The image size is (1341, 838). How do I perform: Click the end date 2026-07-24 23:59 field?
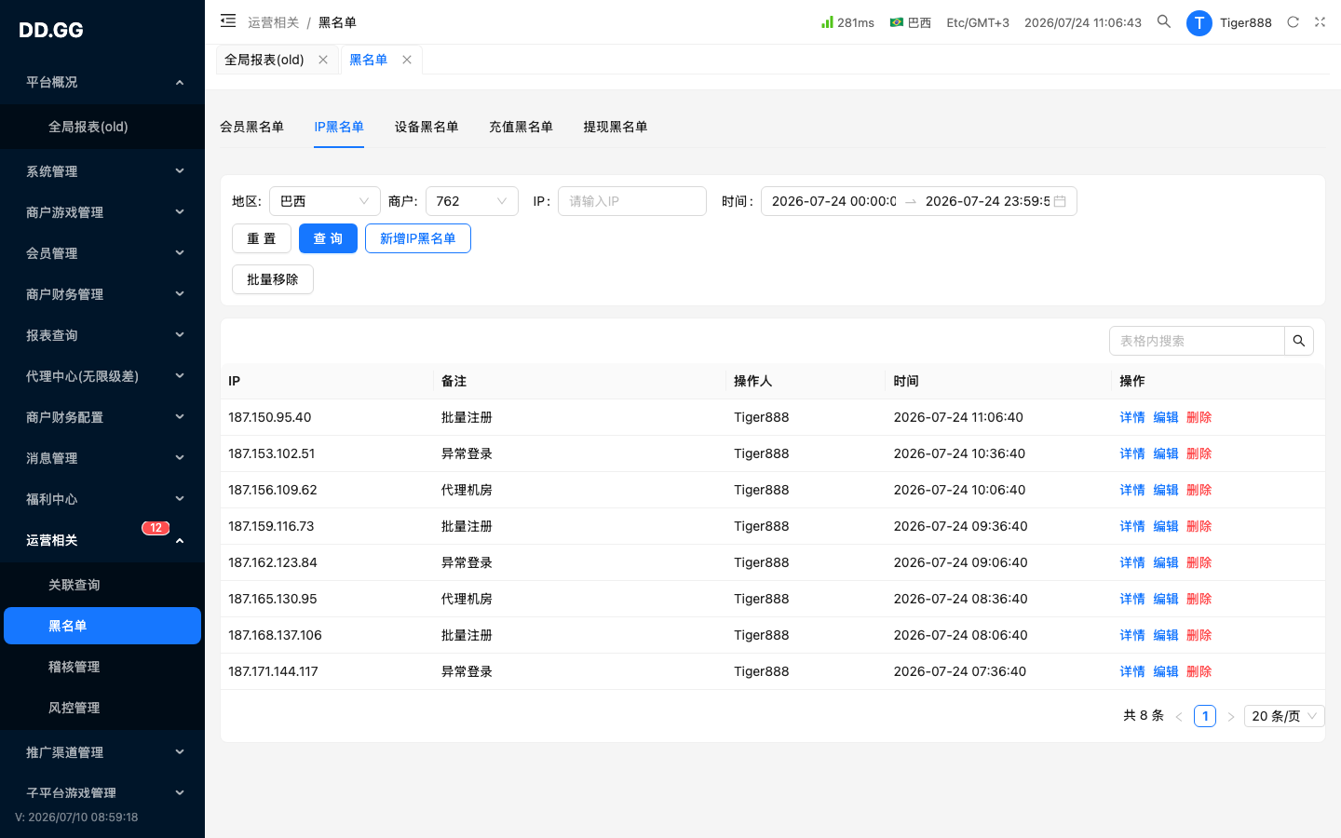pos(987,201)
